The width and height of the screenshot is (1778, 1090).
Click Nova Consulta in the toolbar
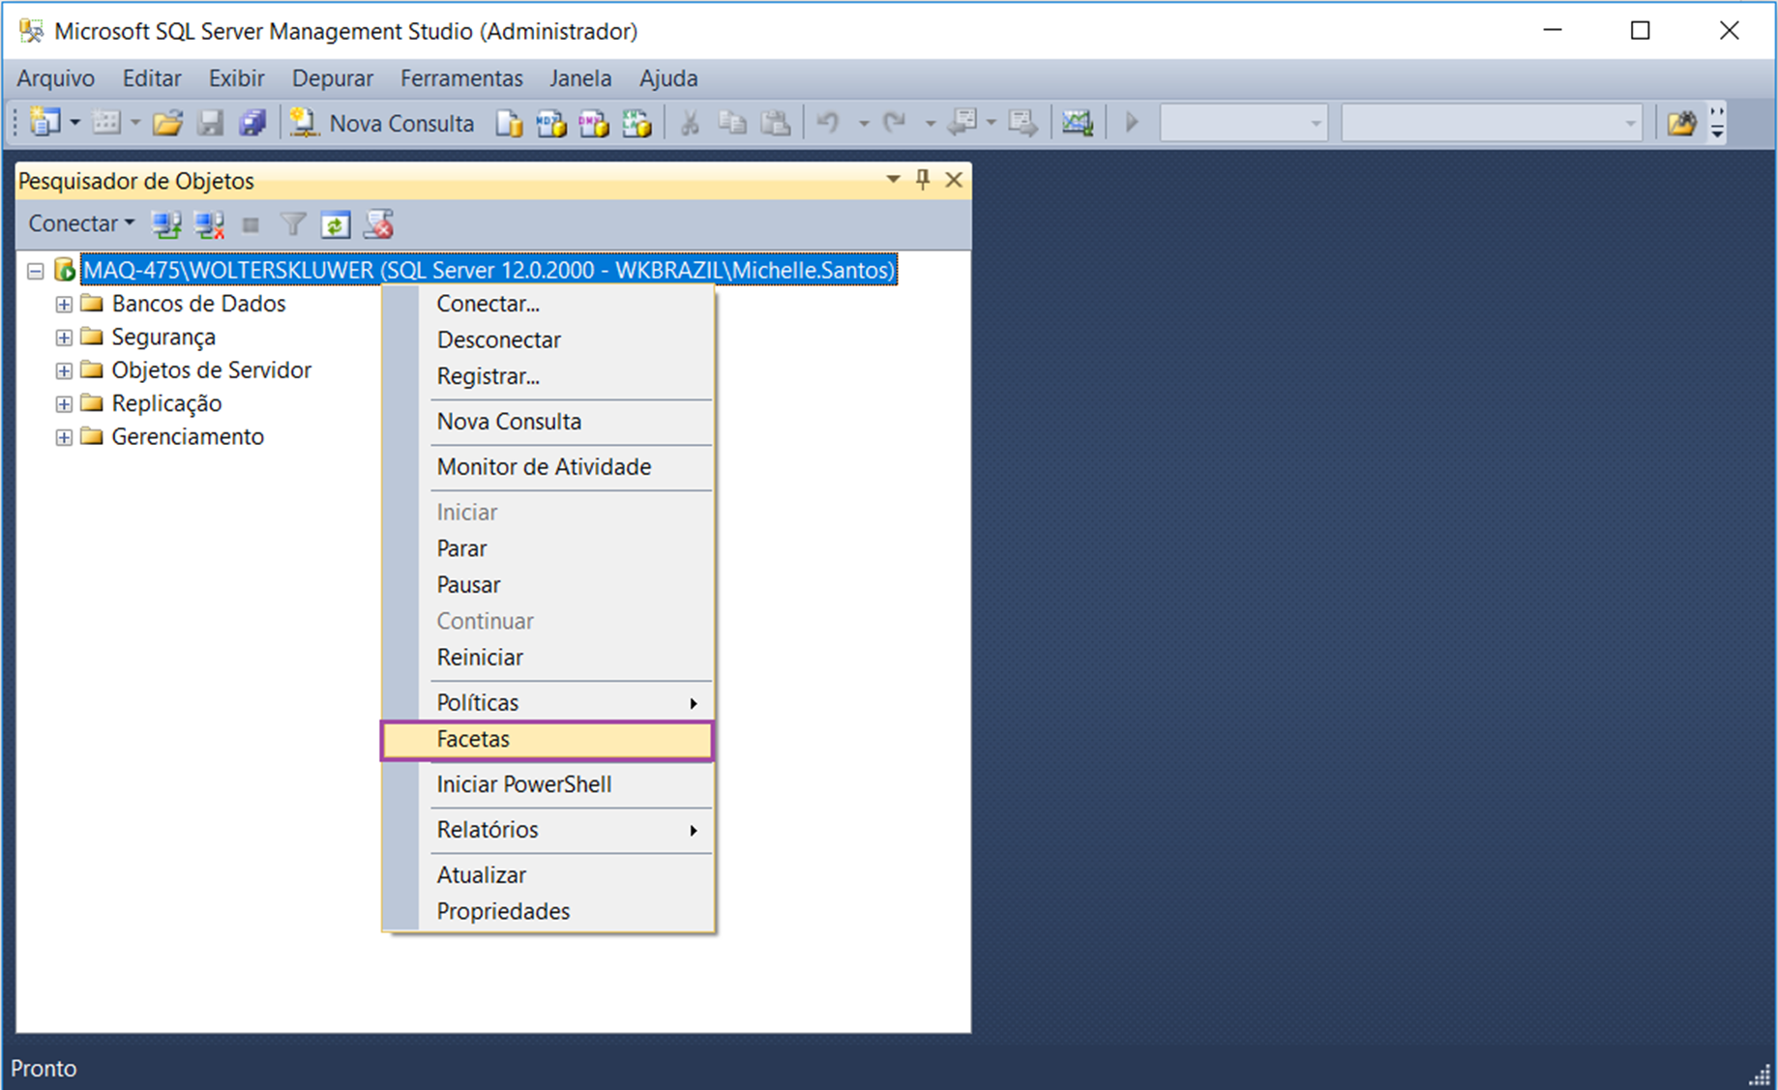click(382, 123)
